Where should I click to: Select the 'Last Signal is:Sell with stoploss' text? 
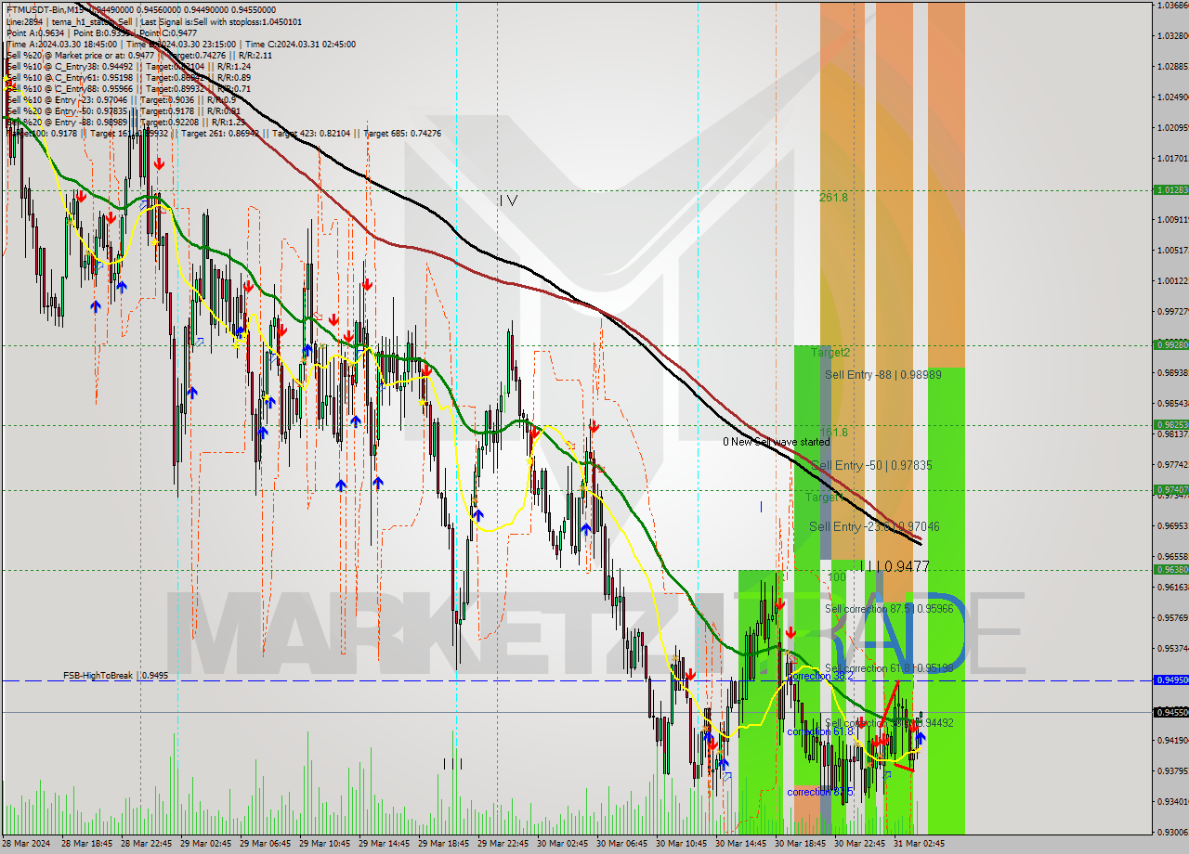(220, 20)
